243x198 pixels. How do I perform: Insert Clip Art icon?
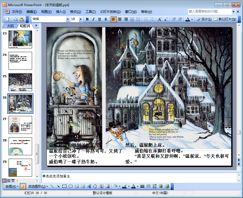coord(101,187)
